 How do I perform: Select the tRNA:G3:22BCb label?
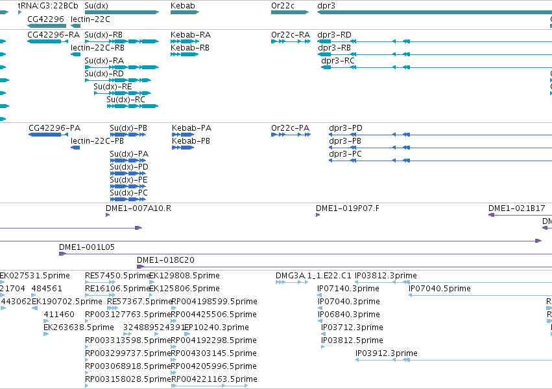(48, 6)
